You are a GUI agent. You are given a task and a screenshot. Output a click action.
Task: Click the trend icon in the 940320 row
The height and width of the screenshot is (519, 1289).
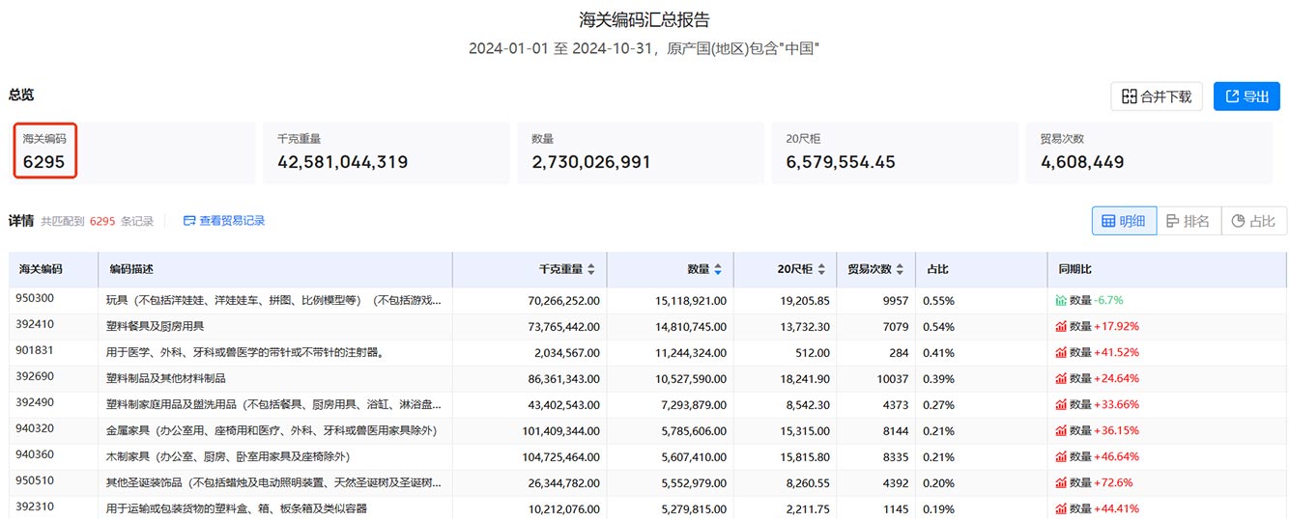pos(1061,430)
